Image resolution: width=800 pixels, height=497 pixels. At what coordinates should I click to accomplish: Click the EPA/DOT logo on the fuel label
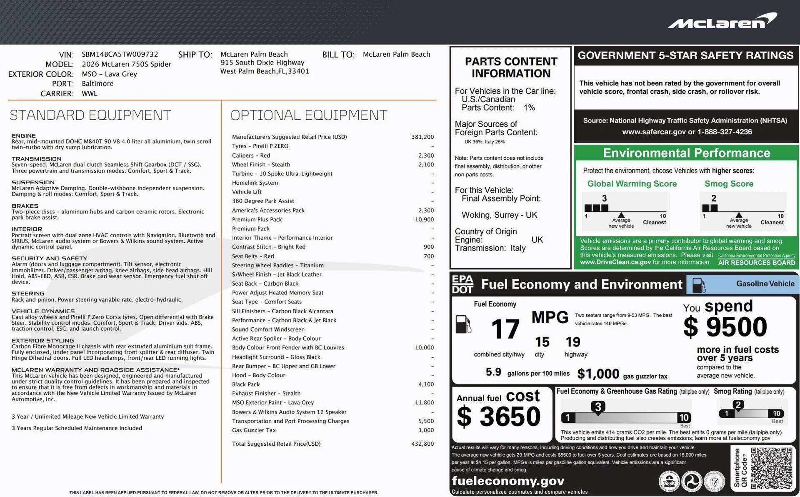click(462, 284)
